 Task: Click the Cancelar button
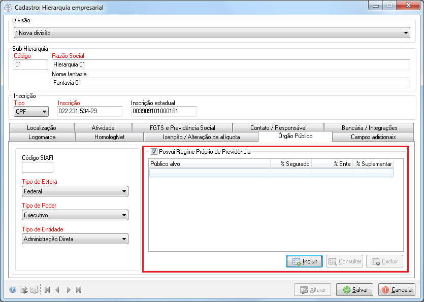click(398, 290)
